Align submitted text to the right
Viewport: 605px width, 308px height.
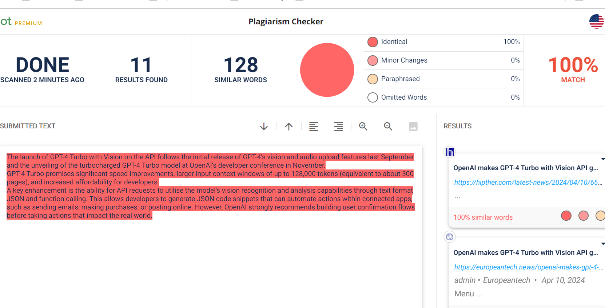click(339, 127)
